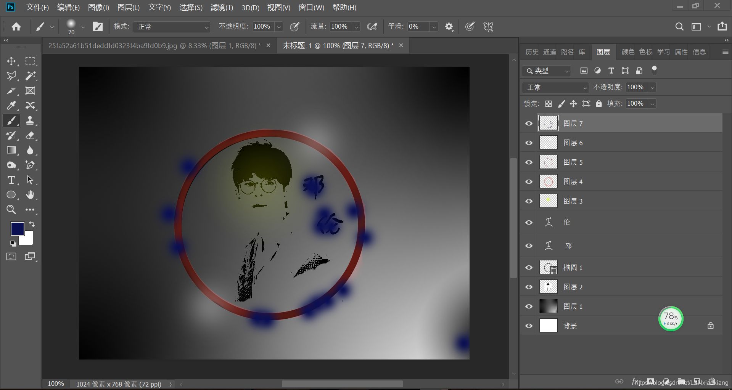
Task: Open the 滤镜(T) menu
Action: pyautogui.click(x=222, y=7)
